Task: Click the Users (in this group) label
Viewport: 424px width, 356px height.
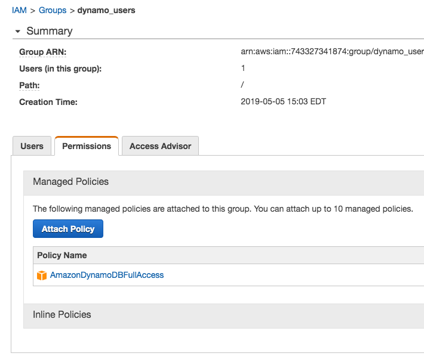Action: click(60, 69)
